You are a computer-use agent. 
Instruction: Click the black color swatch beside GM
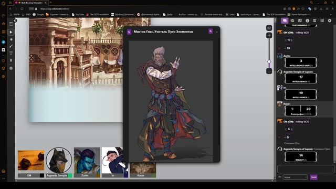click(42, 175)
